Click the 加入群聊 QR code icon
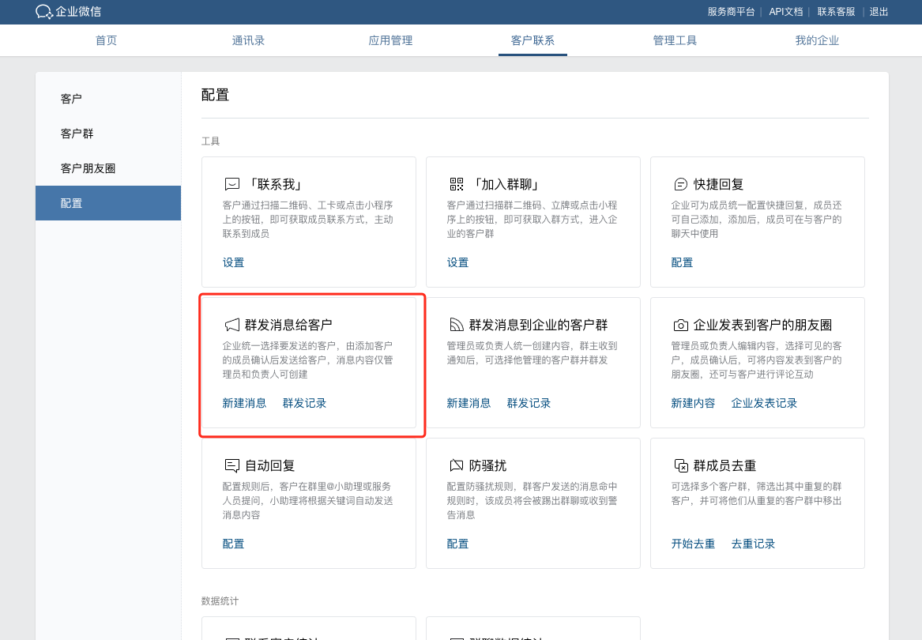The height and width of the screenshot is (640, 922). 457,185
